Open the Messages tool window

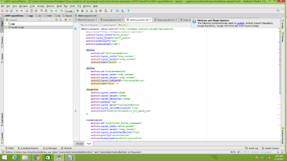pyautogui.click(x=50, y=148)
